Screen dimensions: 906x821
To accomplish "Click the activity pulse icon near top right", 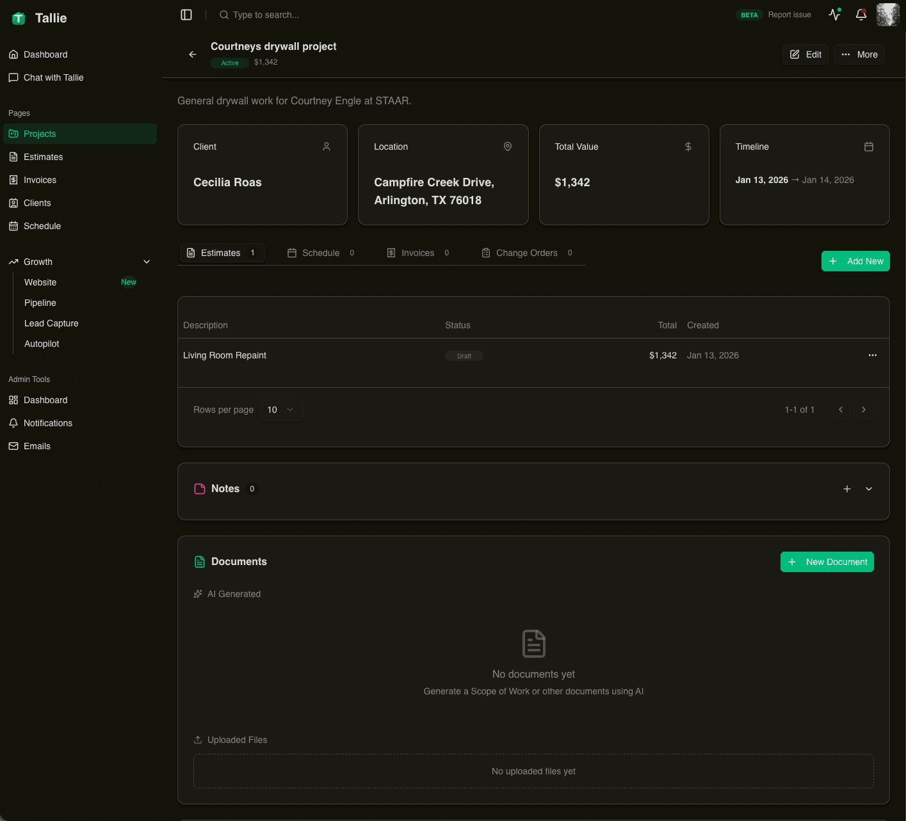I will (x=834, y=15).
